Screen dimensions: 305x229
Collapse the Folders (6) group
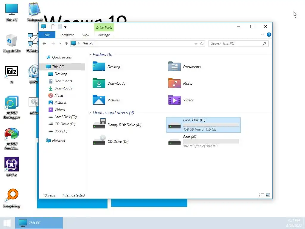click(90, 55)
